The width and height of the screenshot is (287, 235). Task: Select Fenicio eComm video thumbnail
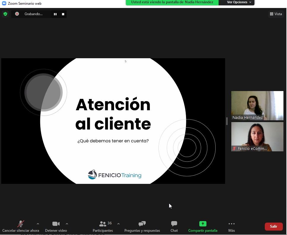tap(257, 137)
